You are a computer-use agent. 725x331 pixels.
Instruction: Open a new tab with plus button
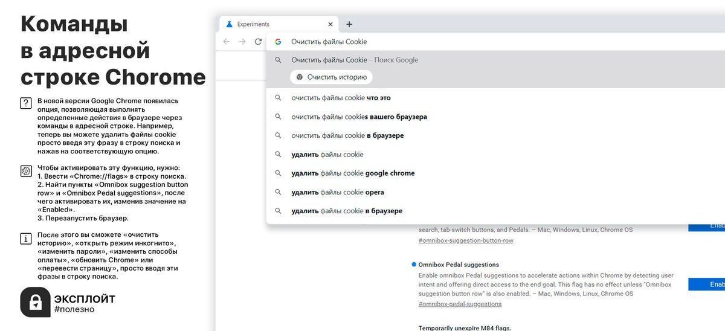click(349, 24)
